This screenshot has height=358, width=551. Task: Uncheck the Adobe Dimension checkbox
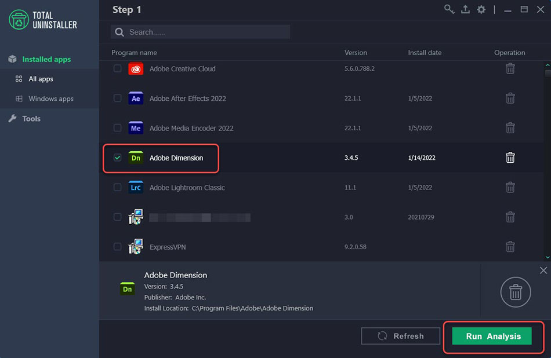[x=117, y=158]
